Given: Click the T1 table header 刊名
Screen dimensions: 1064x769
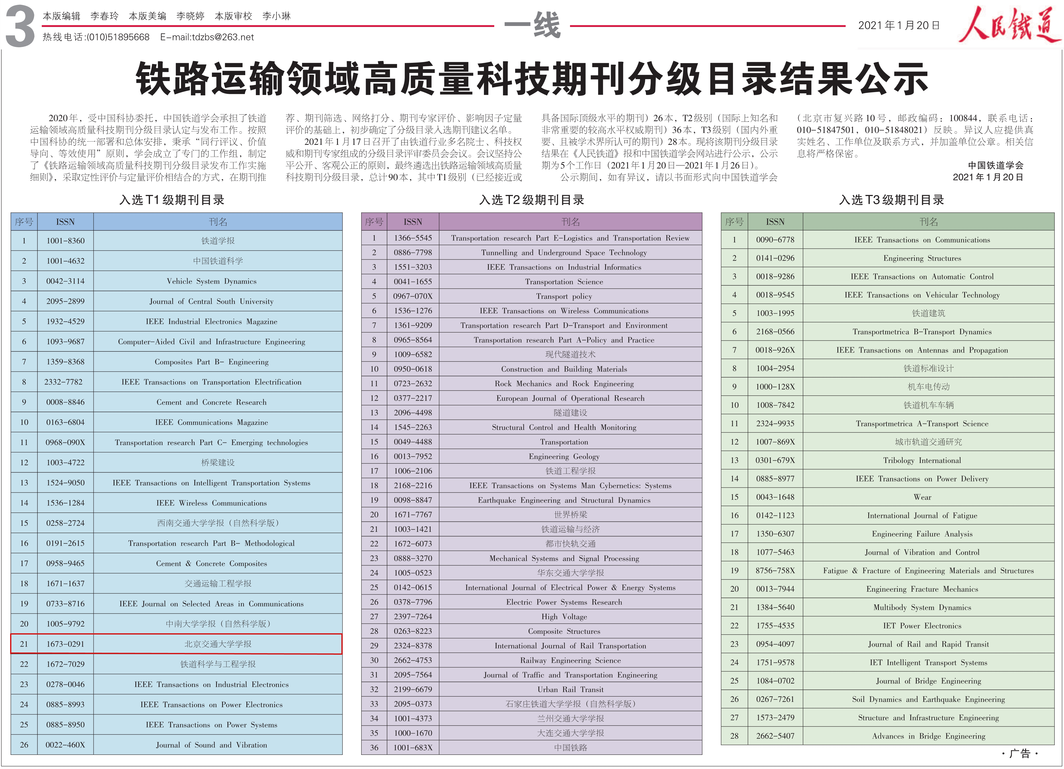Looking at the screenshot, I should (218, 222).
